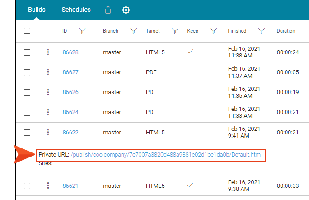Screen dimensions: 309x200
Task: Open the Private URL Default.htm link
Action: 165,155
